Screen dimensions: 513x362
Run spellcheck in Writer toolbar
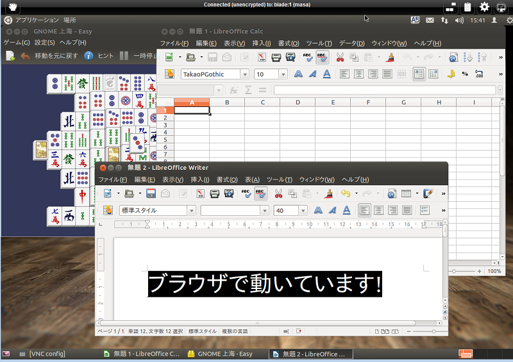coord(246,193)
